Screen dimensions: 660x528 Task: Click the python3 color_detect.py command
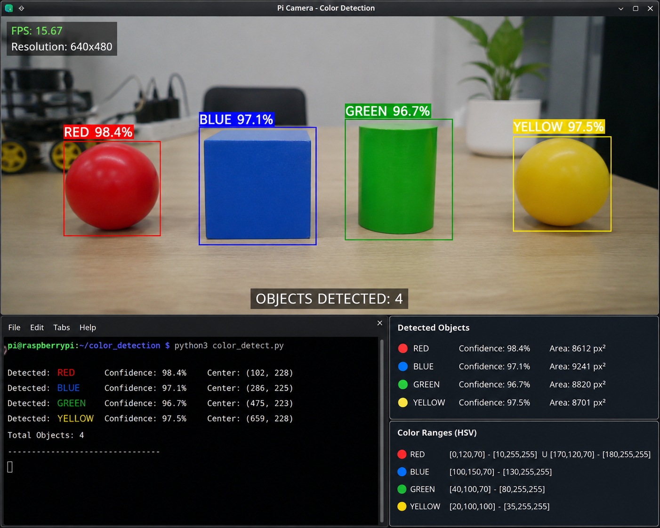[x=229, y=345]
